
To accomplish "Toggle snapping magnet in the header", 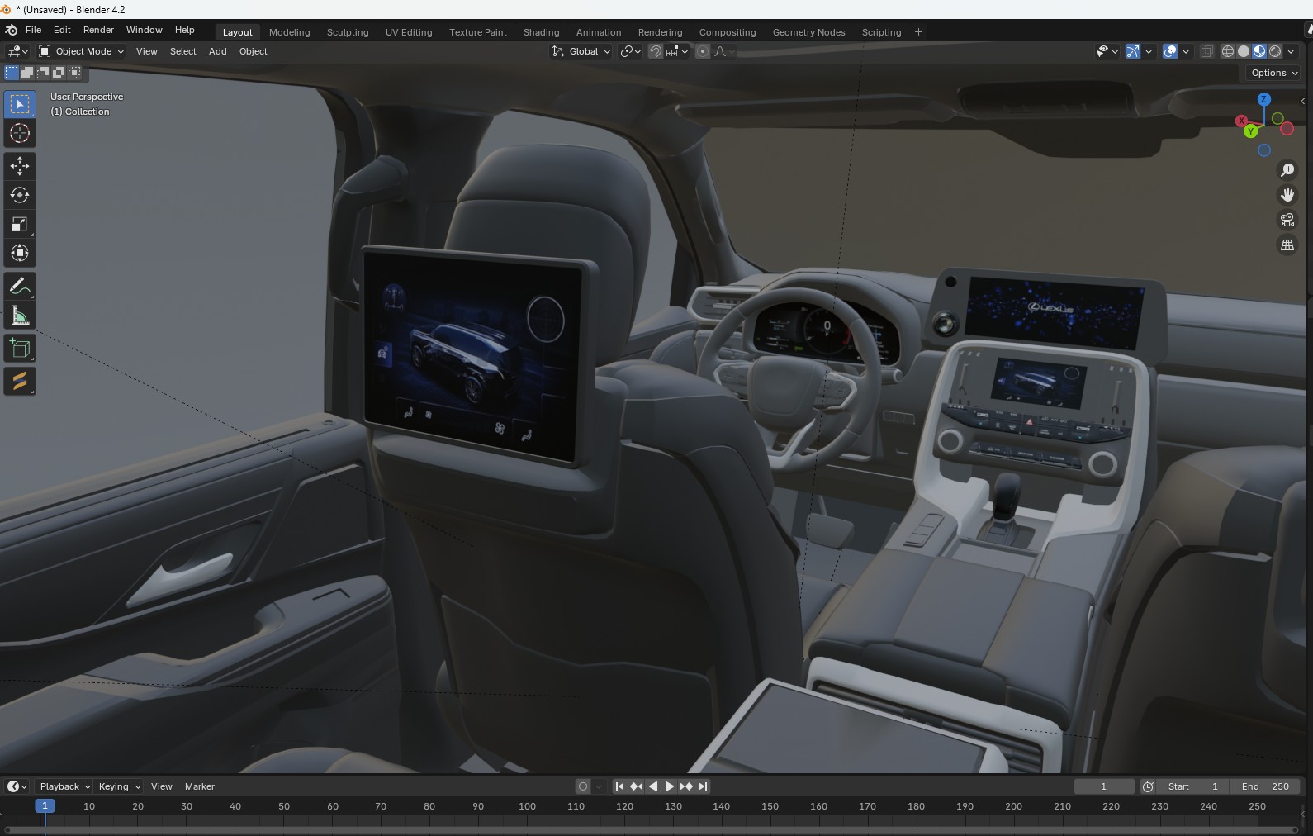I will click(656, 51).
